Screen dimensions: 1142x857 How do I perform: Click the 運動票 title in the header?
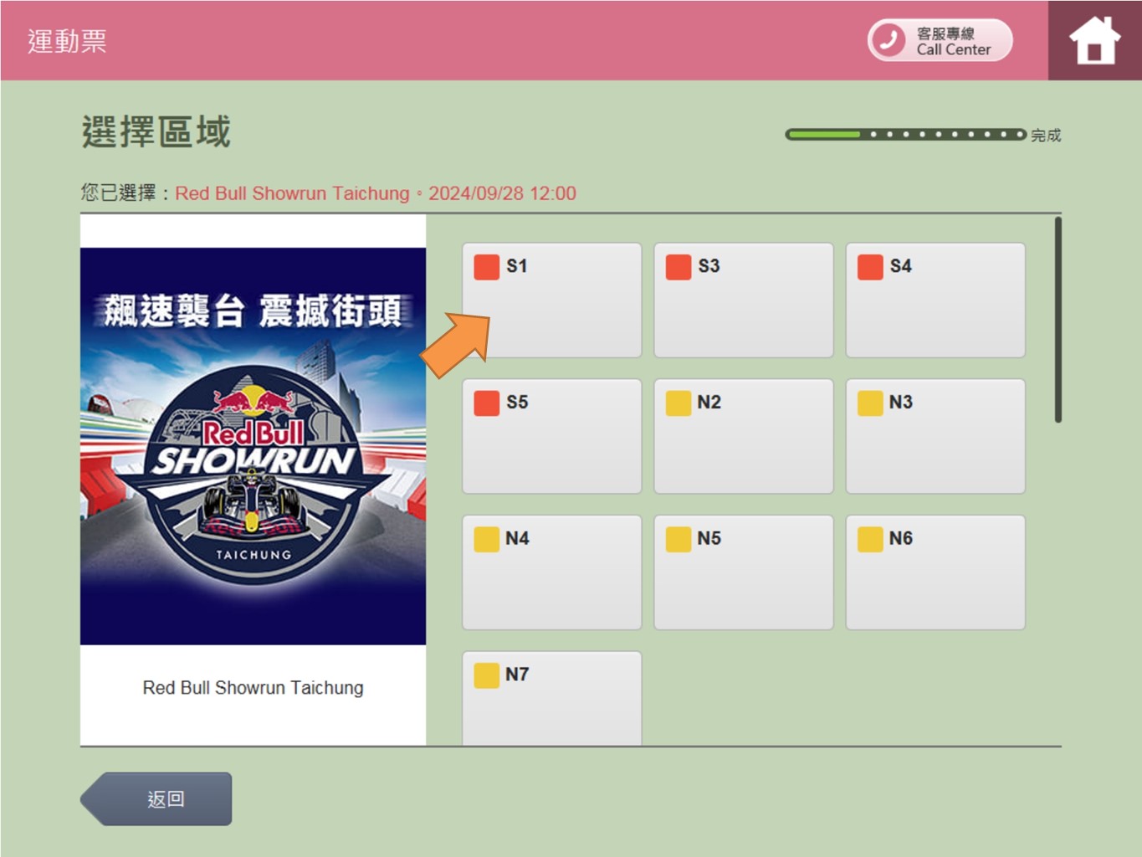click(67, 41)
